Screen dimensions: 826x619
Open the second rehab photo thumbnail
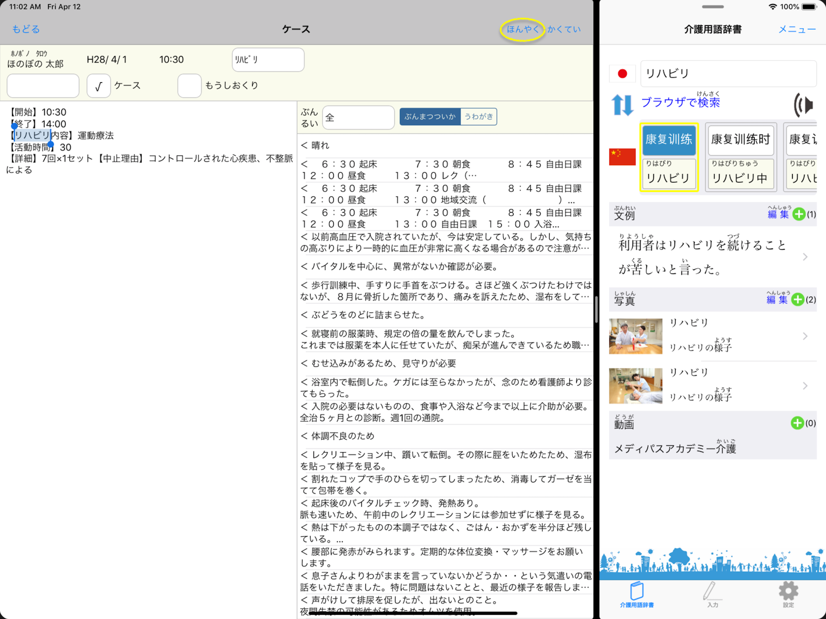636,386
